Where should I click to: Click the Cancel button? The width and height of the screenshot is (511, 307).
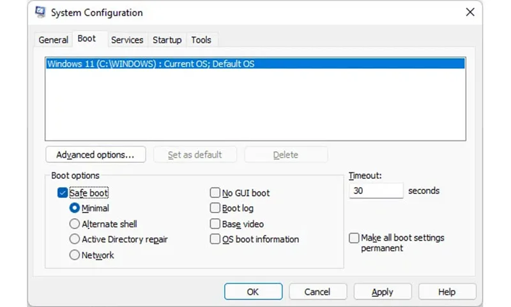pos(317,292)
